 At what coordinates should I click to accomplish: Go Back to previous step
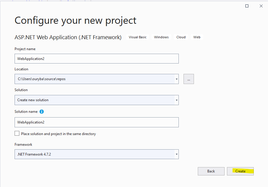pos(211,171)
